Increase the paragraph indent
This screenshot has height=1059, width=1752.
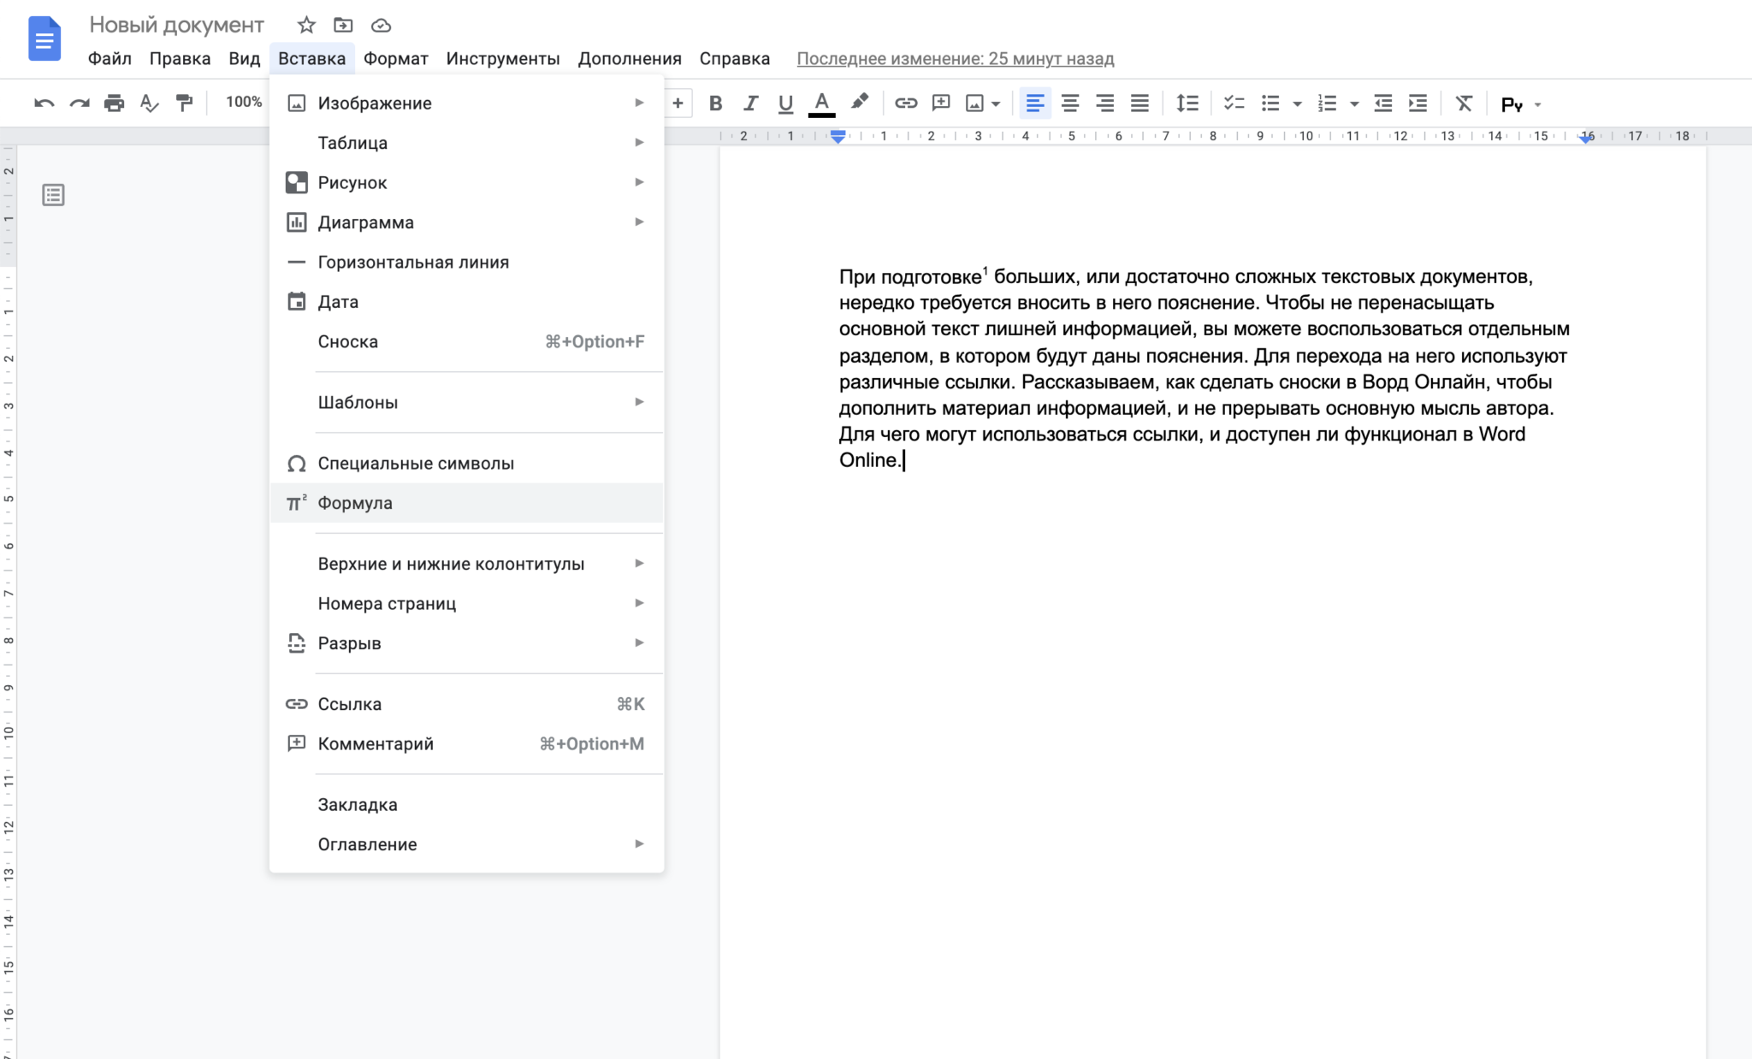1418,104
